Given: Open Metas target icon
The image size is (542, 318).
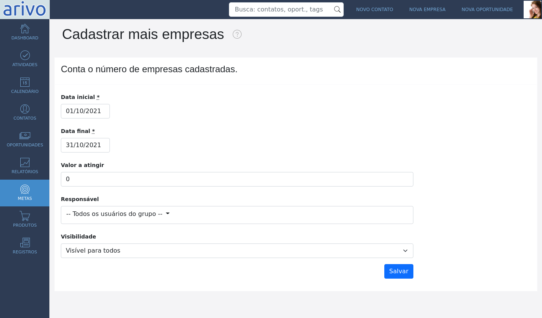Looking at the screenshot, I should (25, 189).
